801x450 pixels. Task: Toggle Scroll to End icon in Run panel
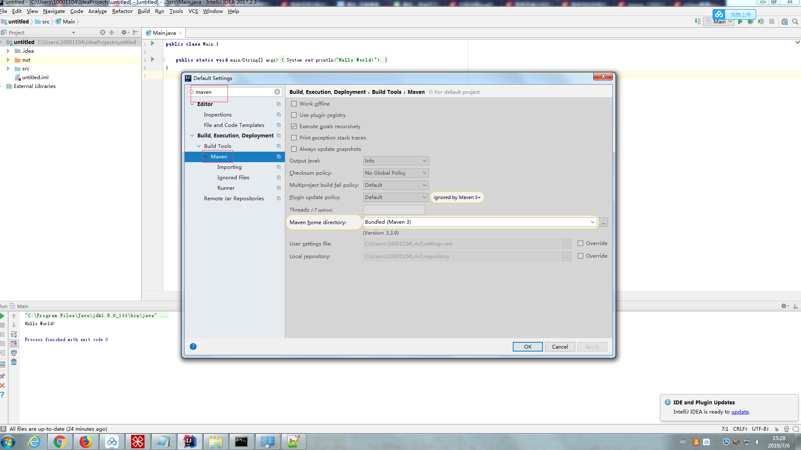point(14,344)
